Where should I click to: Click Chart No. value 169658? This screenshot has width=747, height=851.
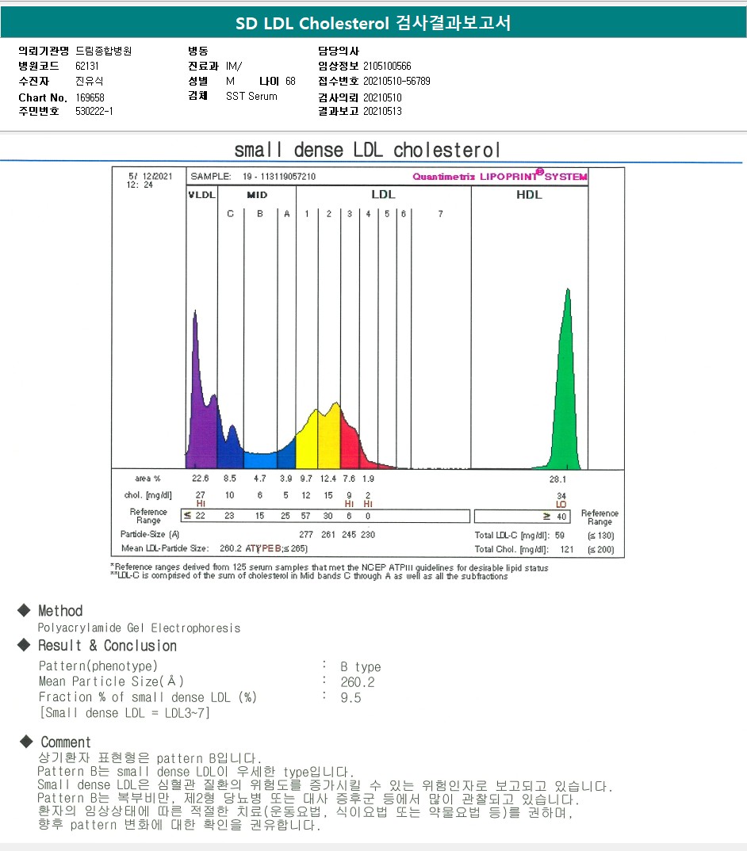click(90, 97)
